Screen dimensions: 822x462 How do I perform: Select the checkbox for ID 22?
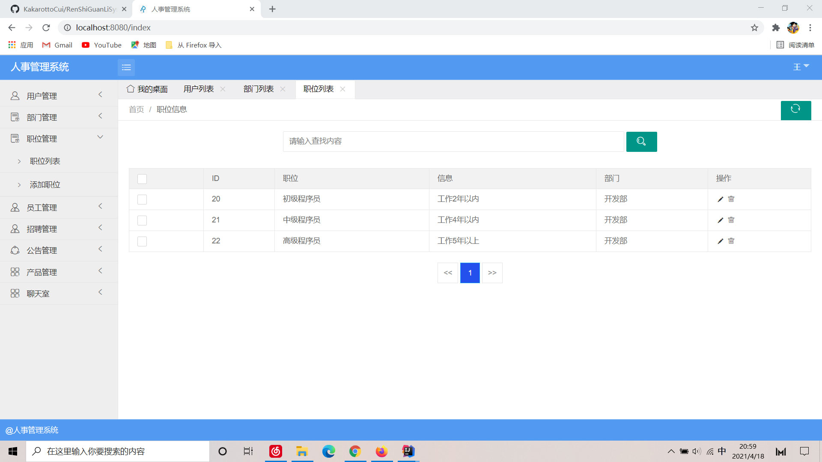coord(142,241)
